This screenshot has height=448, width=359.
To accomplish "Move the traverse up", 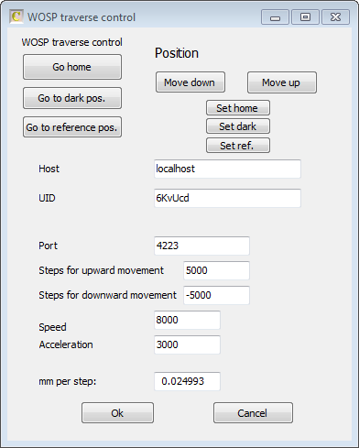I will point(282,82).
